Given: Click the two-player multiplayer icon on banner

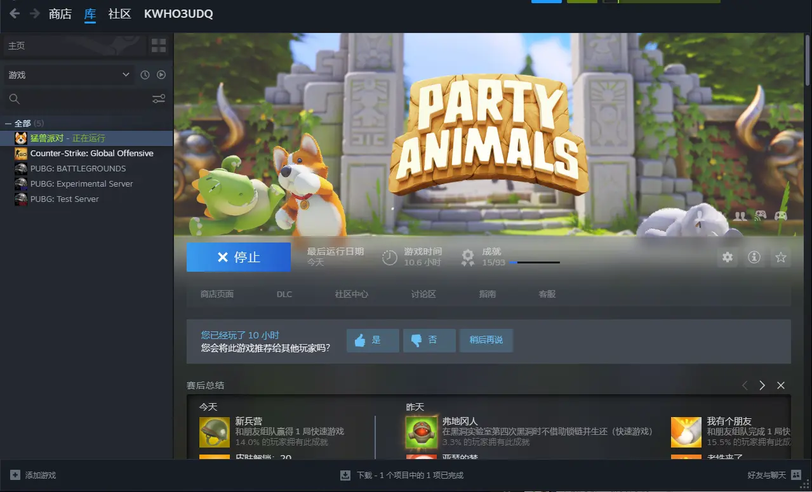Looking at the screenshot, I should coord(740,216).
